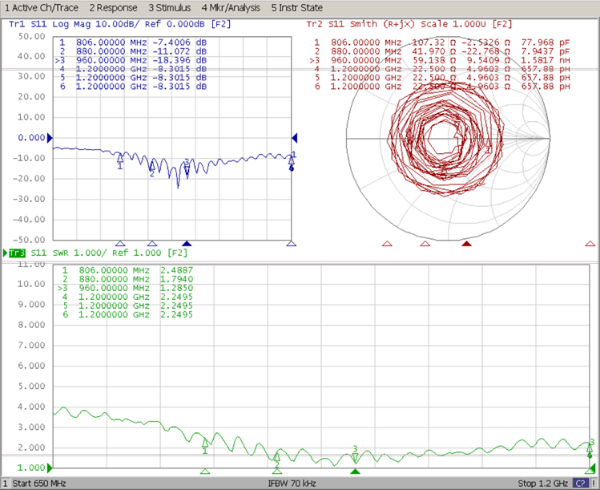Click the blue marker 1 triangle on Tr1 axis
Viewport: 600px width, 490px height.
coord(120,243)
